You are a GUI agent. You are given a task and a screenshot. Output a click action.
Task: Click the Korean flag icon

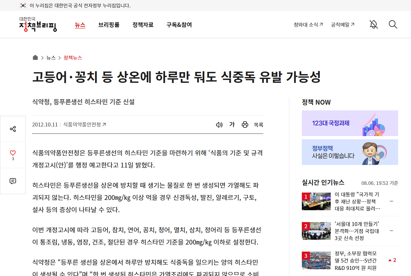click(23, 5)
